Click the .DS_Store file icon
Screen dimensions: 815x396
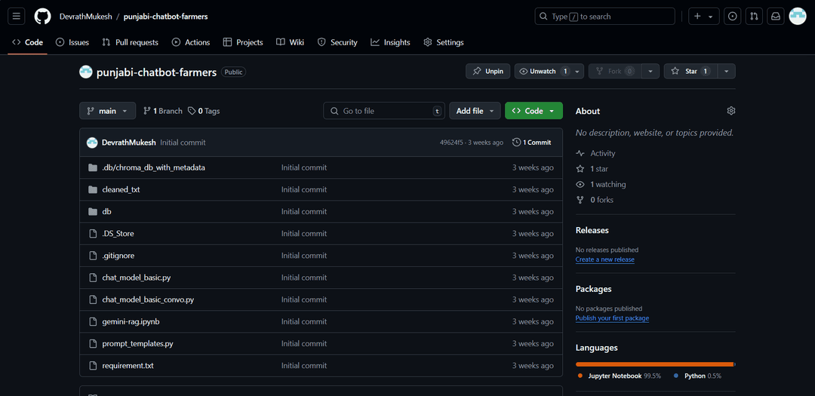pyautogui.click(x=93, y=234)
